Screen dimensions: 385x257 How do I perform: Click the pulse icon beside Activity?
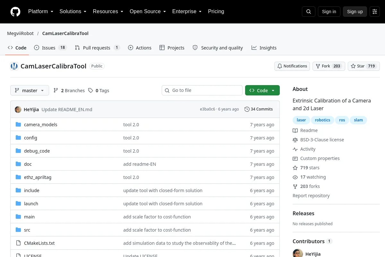295,149
